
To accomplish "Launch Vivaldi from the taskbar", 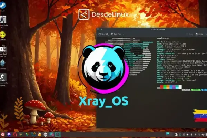I will point(3,135).
